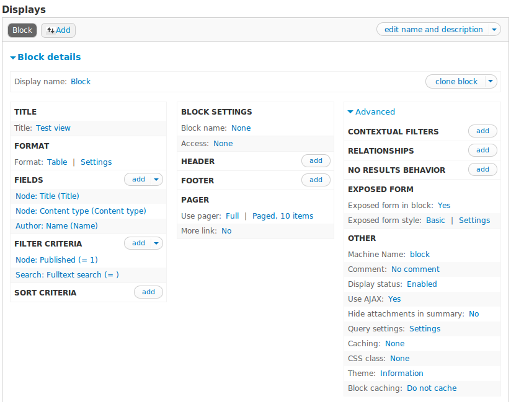Open the Test view title link

coord(53,128)
